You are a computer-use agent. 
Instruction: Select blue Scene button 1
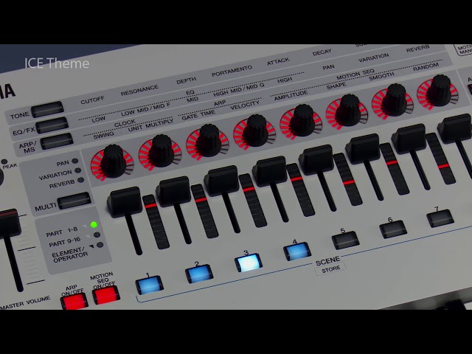(x=149, y=285)
